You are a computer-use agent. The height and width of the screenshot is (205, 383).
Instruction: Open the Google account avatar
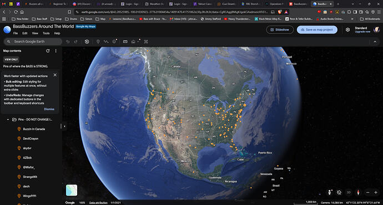click(376, 30)
